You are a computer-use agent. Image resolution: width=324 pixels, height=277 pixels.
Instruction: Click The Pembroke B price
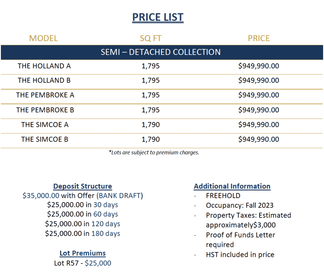point(259,110)
